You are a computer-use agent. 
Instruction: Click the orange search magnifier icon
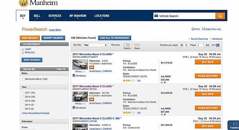[x=220, y=16]
